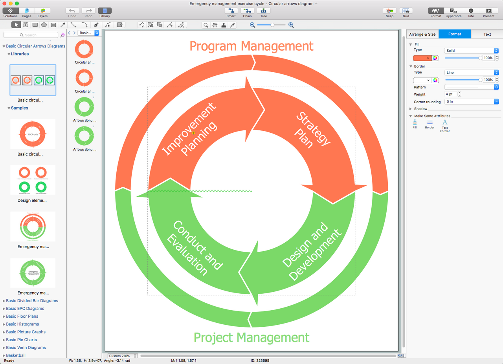Select the direct connector arrow tool

point(63,25)
